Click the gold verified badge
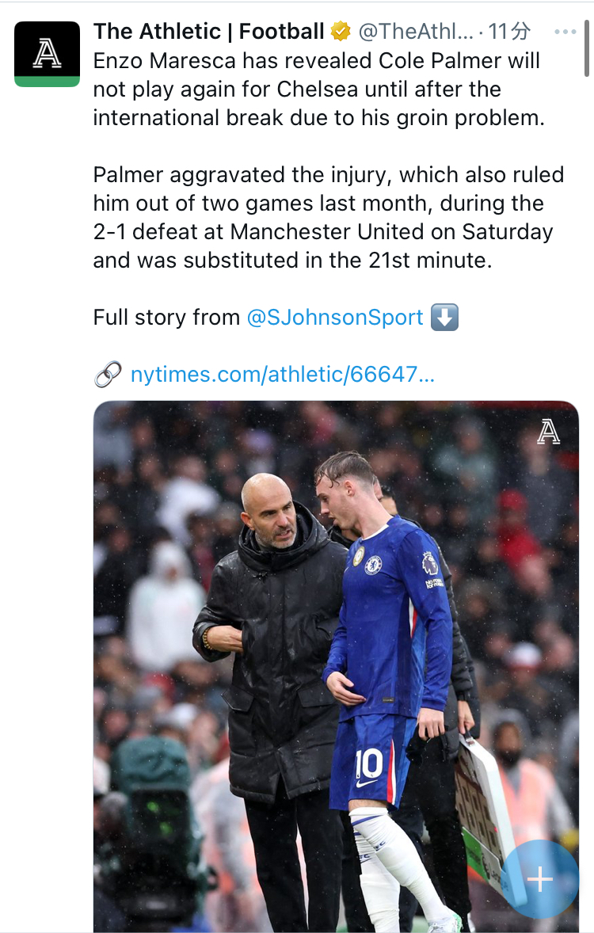This screenshot has height=933, width=594. tap(341, 32)
